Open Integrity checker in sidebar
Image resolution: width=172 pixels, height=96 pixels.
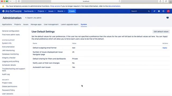coord(9,58)
